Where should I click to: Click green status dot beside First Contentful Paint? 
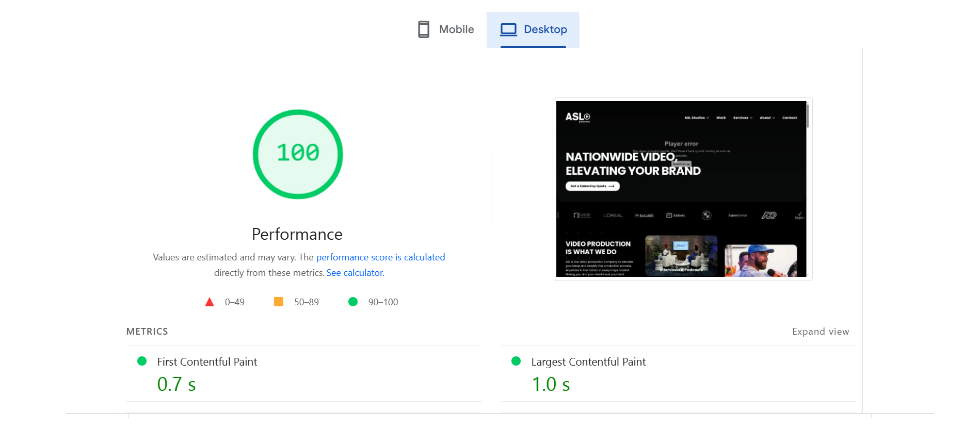click(142, 361)
